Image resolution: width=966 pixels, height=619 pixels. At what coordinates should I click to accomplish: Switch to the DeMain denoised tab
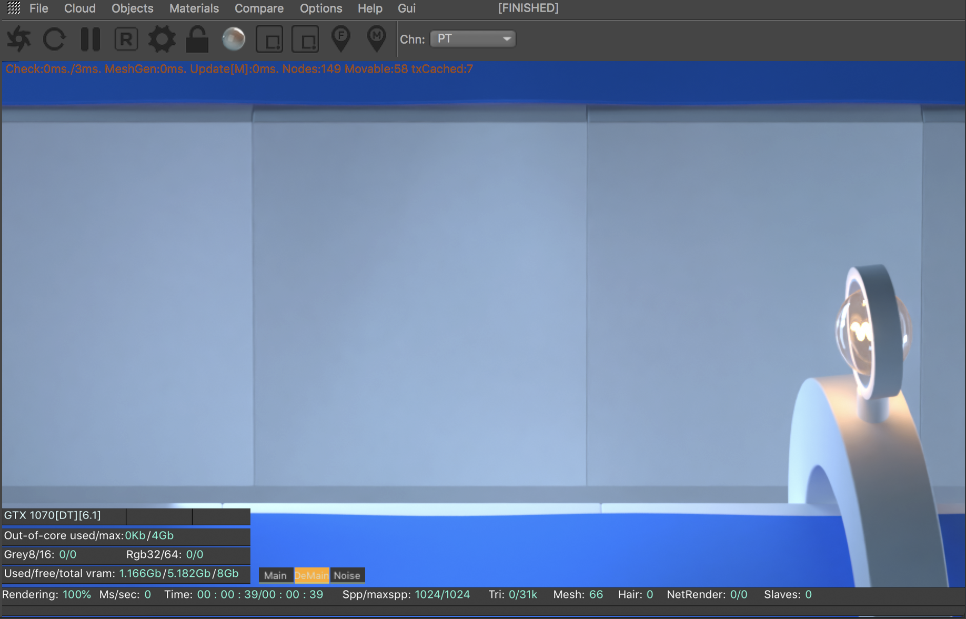pos(311,575)
